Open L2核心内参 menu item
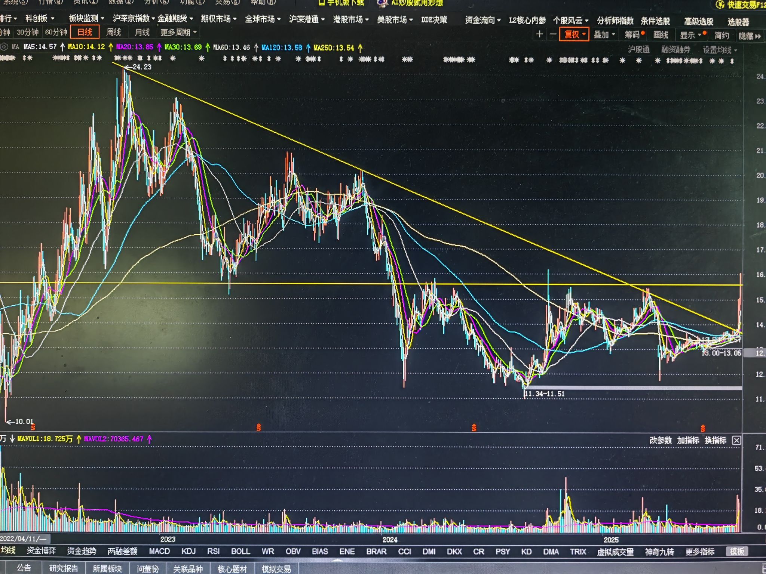 [527, 20]
